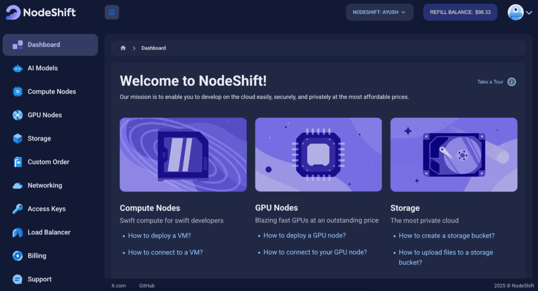Image resolution: width=538 pixels, height=291 pixels.
Task: Click the AI Models robot icon
Action: [x=18, y=68]
